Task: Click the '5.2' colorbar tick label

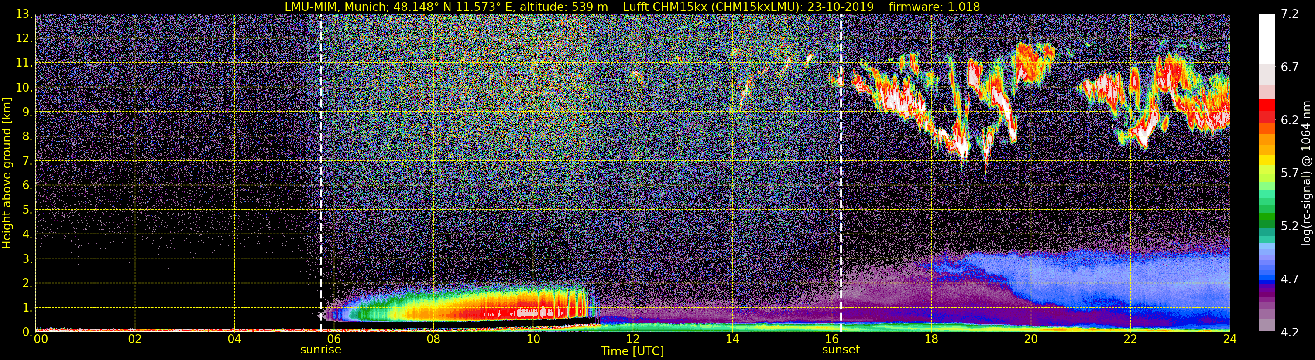Action: pos(1290,226)
